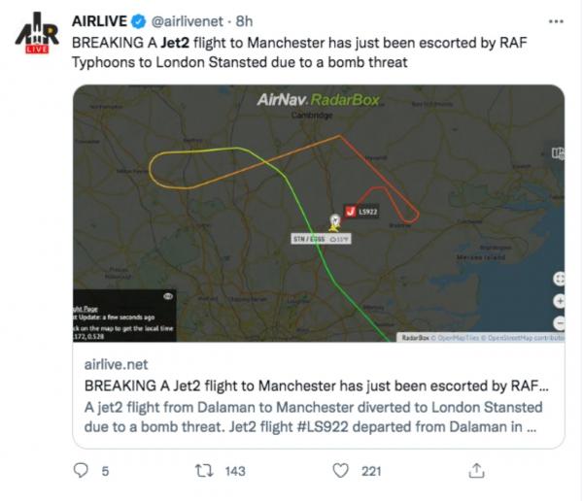Zoom out on the radar map
The height and width of the screenshot is (501, 583).
[x=559, y=322]
